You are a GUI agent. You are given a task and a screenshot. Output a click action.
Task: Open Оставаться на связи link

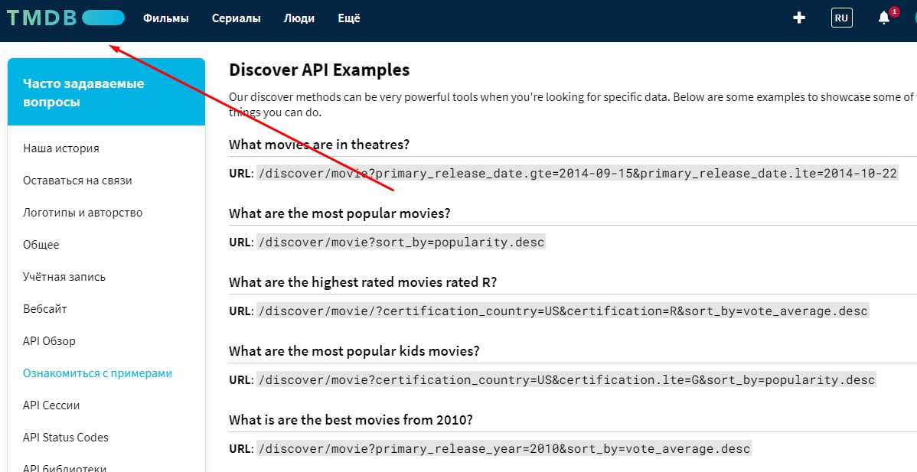click(x=78, y=181)
